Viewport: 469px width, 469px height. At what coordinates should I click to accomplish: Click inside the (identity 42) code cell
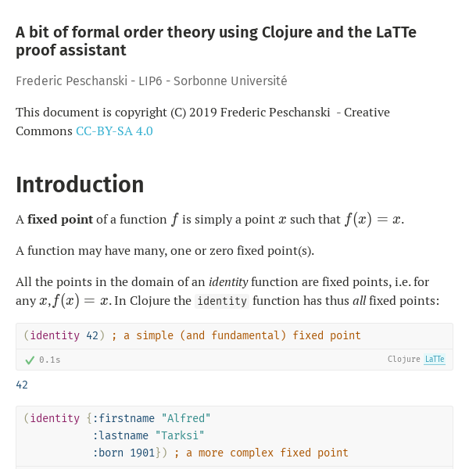234,335
